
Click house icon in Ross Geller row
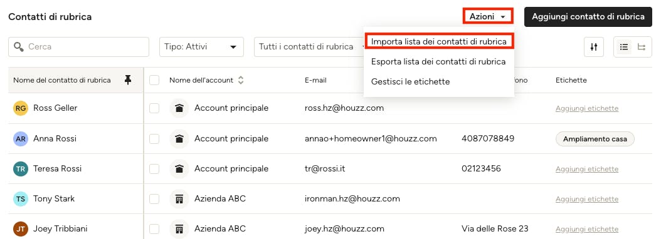(179, 108)
